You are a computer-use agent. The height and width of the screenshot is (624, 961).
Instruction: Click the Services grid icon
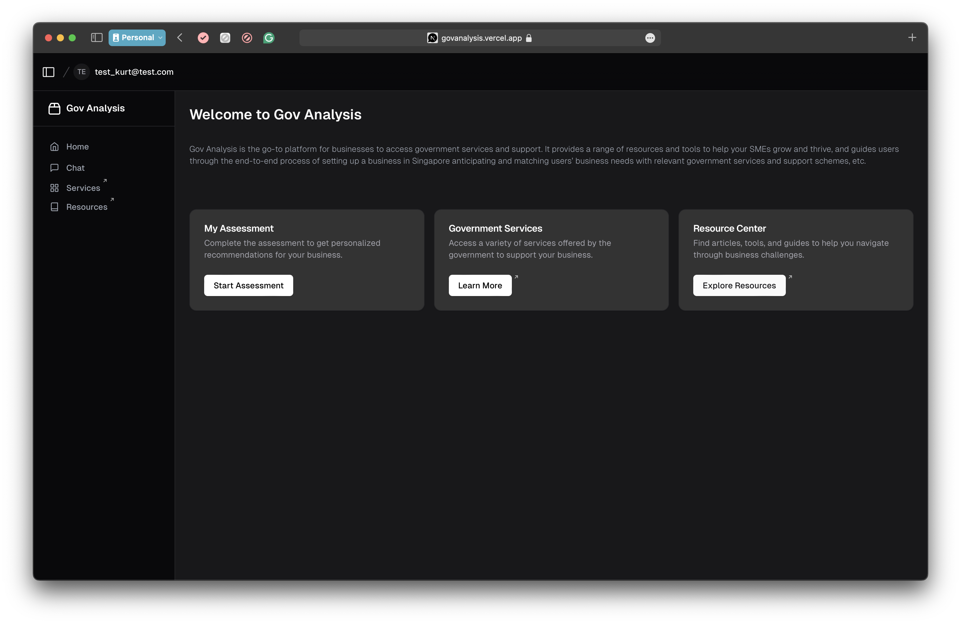point(54,188)
